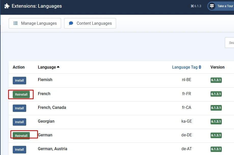234x155 pixels.
Task: Click the nl-BE language tag
Action: click(187, 80)
